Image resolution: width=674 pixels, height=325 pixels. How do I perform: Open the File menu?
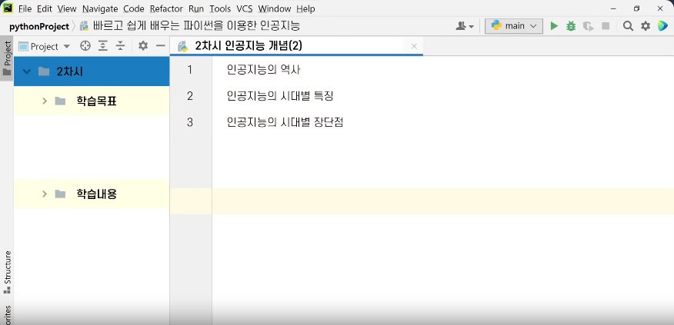[x=25, y=8]
